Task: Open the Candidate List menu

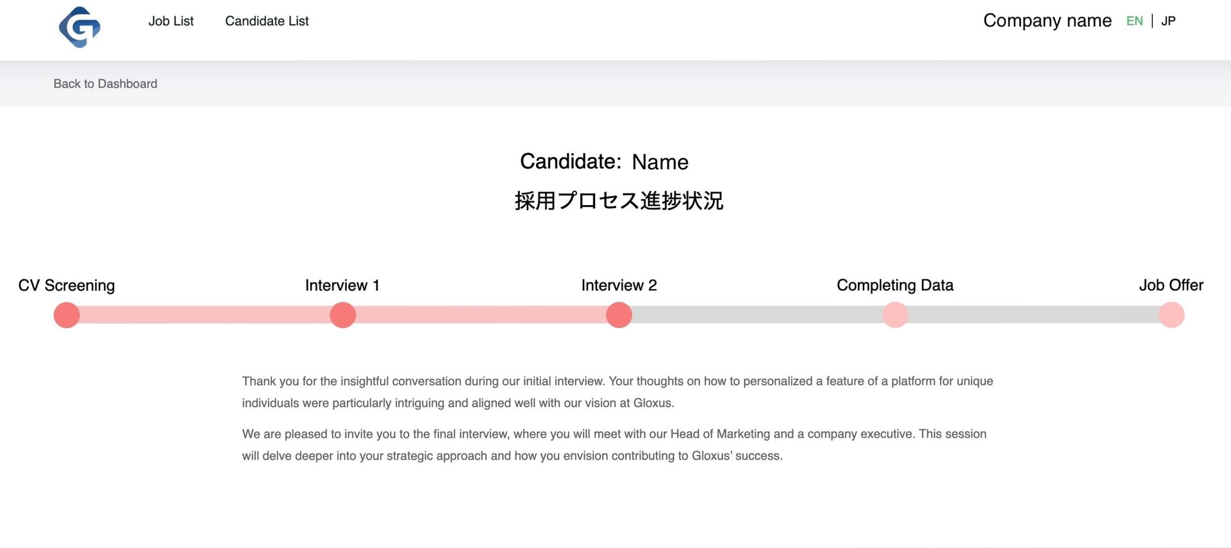Action: click(267, 21)
